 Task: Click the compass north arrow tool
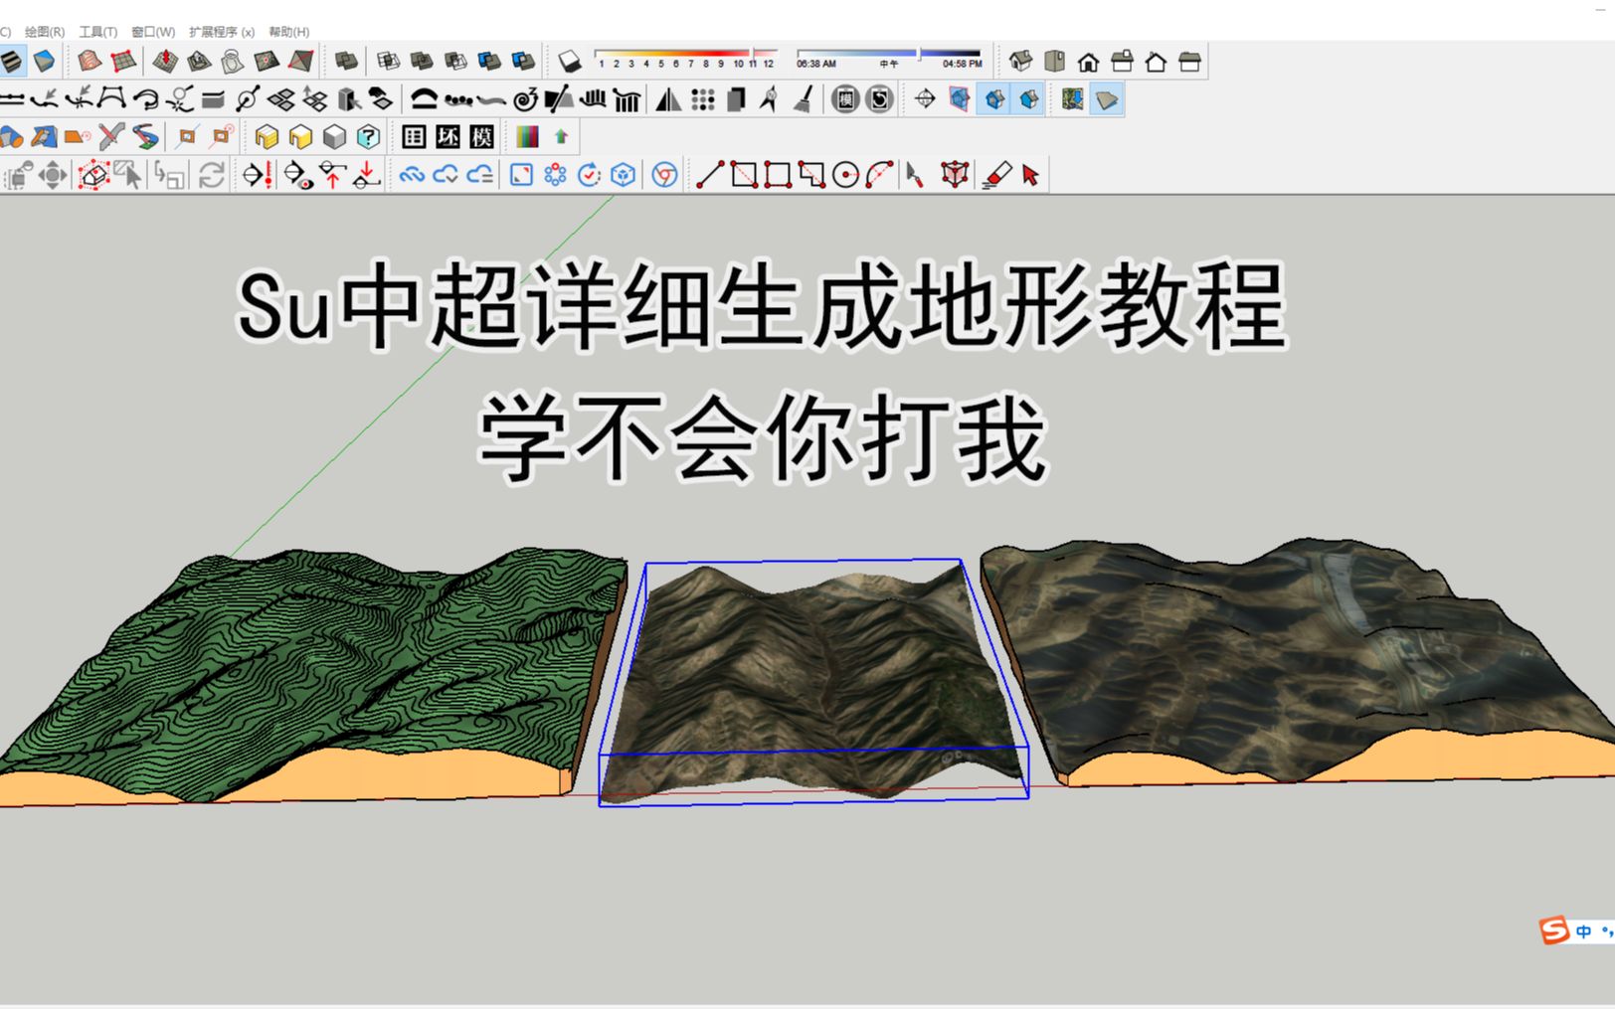pos(769,99)
